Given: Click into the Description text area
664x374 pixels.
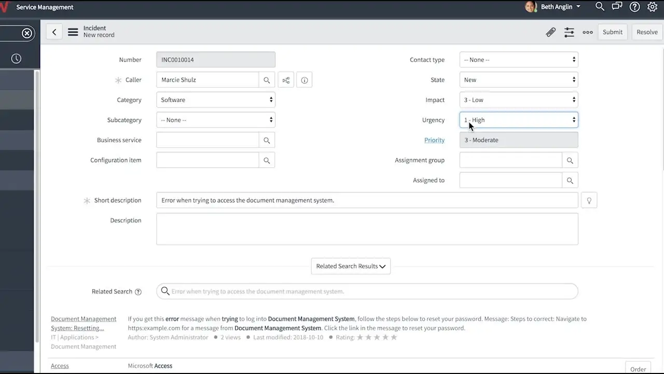Looking at the screenshot, I should 367,229.
